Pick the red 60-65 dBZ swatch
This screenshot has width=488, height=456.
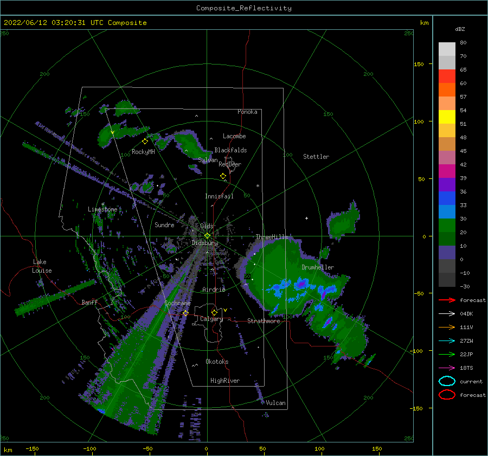click(x=447, y=76)
